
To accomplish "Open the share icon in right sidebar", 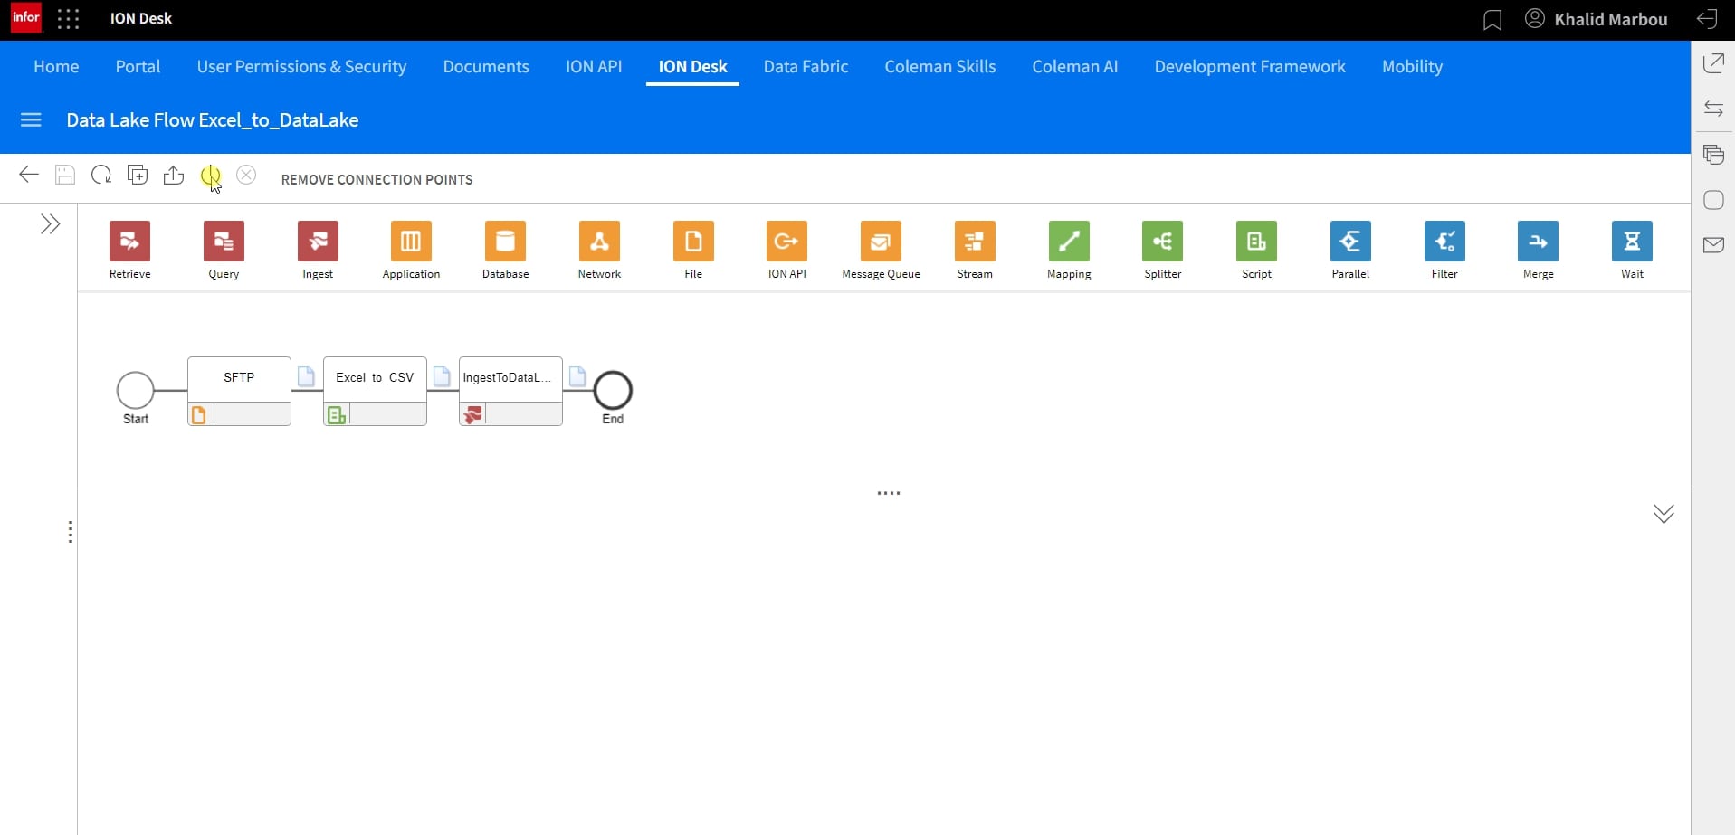I will coord(1713,63).
